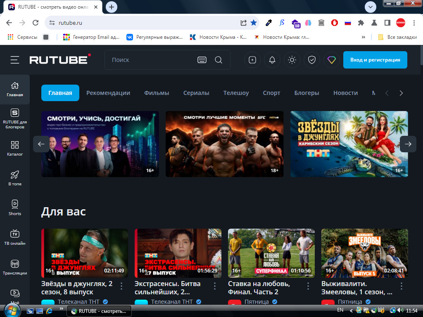
Task: Click the virtual keyboard icon in search field
Action: tap(202, 60)
